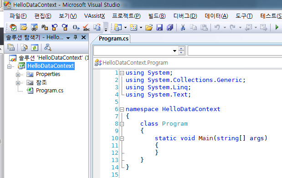Viewport: 282px width, 178px height.
Task: Click Solution Explorer Properties icon
Action: [x=11, y=47]
